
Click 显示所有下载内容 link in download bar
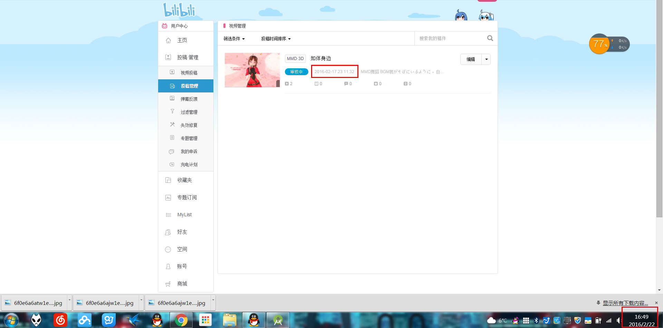click(x=625, y=303)
